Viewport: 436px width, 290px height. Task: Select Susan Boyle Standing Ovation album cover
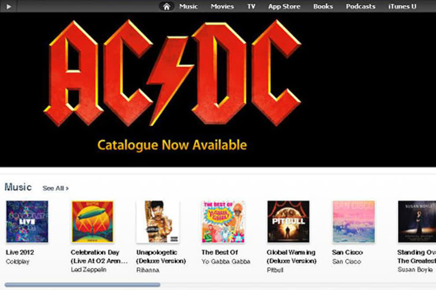417,221
